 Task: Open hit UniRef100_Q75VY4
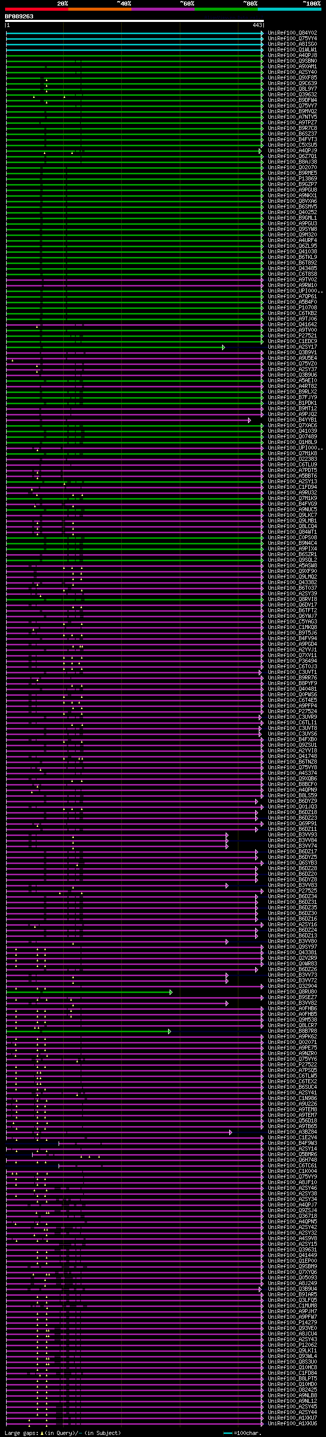tap(292, 39)
